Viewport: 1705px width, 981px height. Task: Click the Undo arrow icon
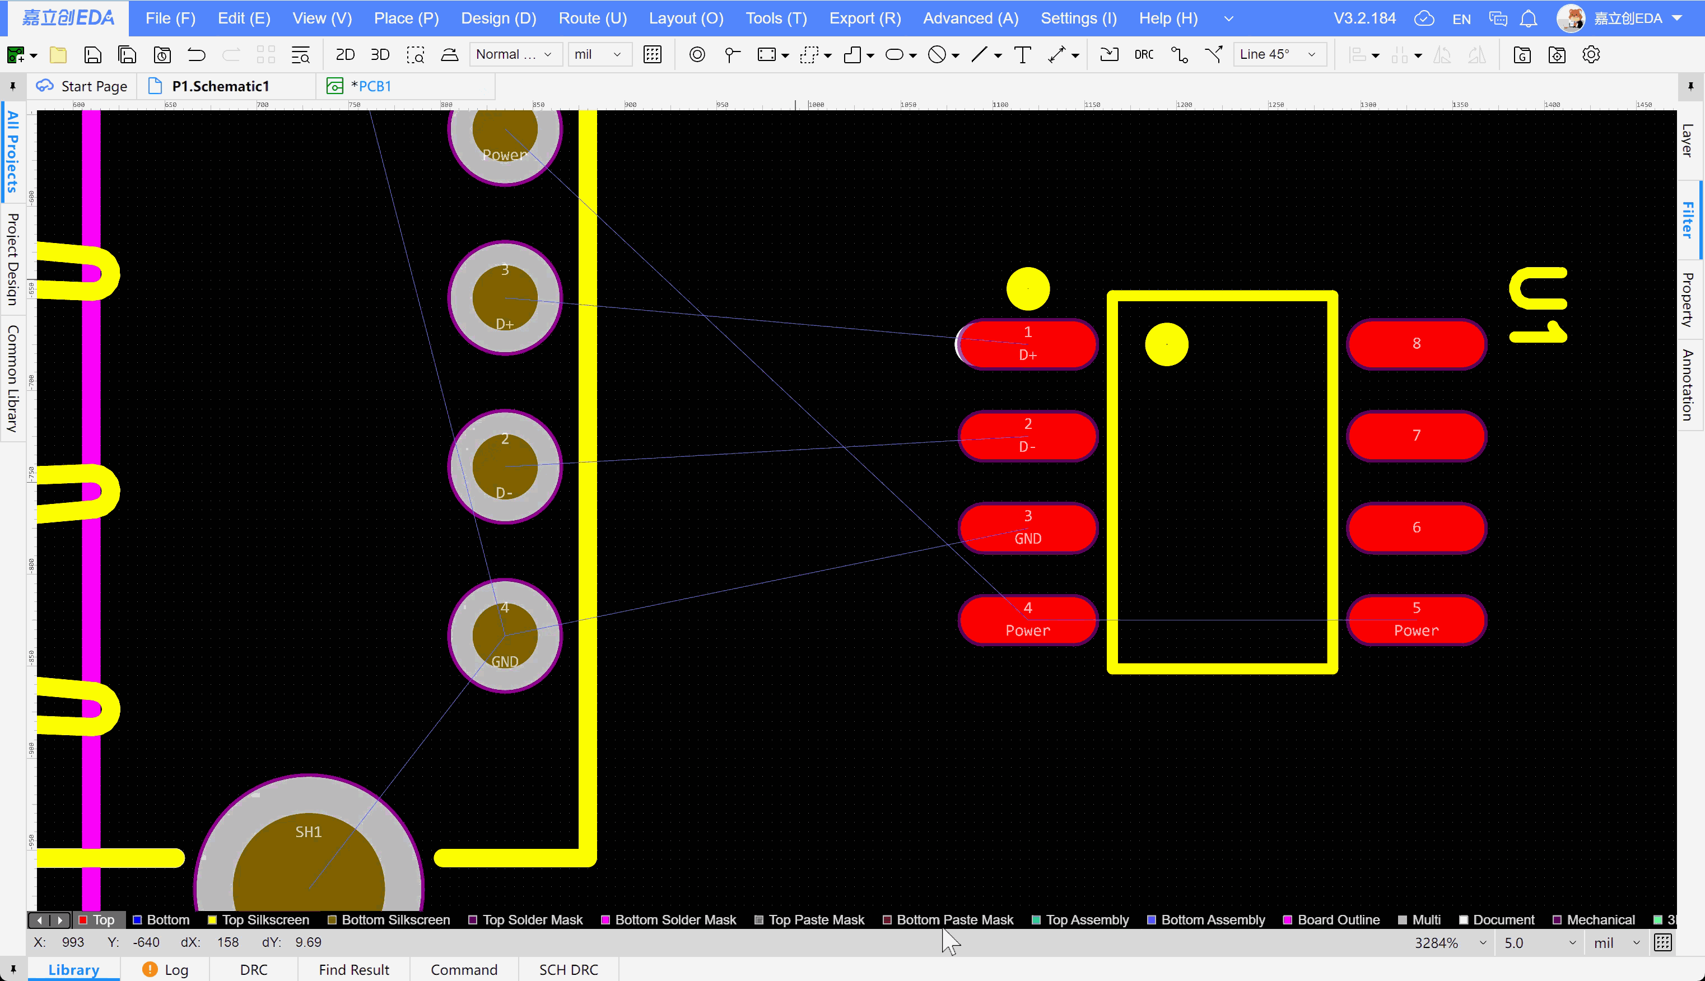196,54
